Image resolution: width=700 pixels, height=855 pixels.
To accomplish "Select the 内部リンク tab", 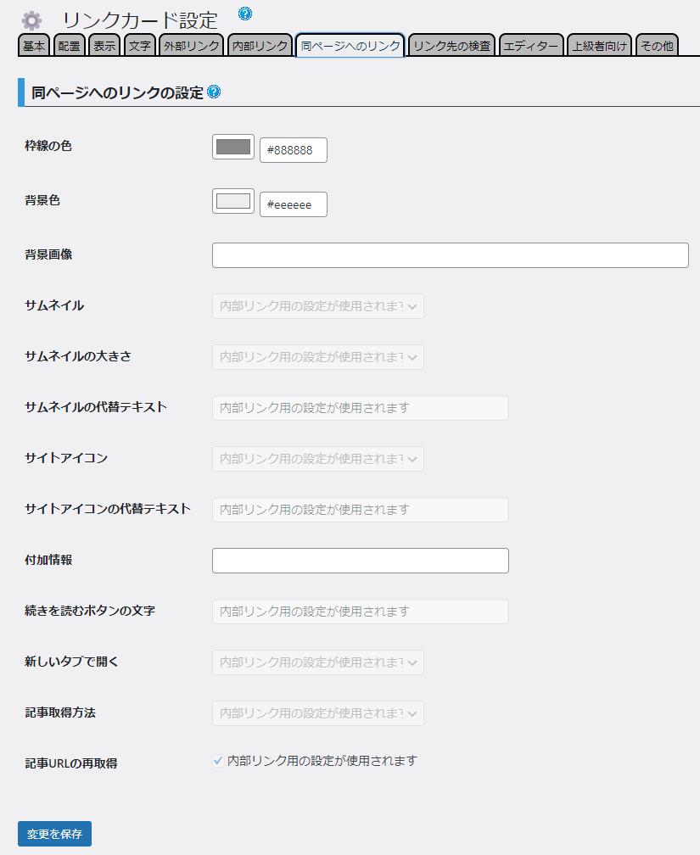I will pyautogui.click(x=260, y=46).
